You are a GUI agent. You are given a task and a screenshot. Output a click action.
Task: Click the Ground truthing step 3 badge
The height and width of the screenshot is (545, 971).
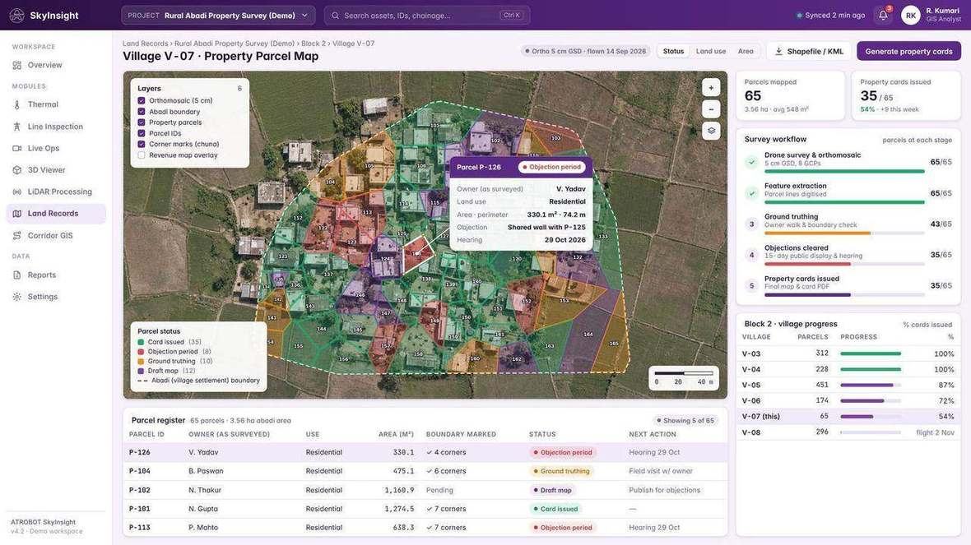tap(751, 224)
